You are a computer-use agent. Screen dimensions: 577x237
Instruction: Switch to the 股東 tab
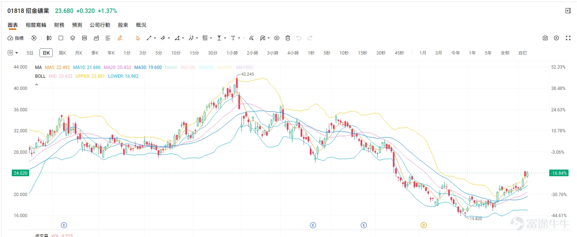[x=123, y=25]
